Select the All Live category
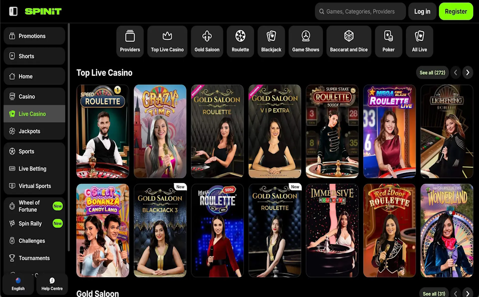Screen dimensions: 479x297 point(419,41)
